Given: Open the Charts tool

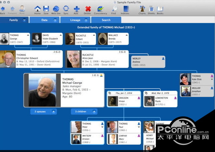Looking at the screenshot, I should coord(142,9).
